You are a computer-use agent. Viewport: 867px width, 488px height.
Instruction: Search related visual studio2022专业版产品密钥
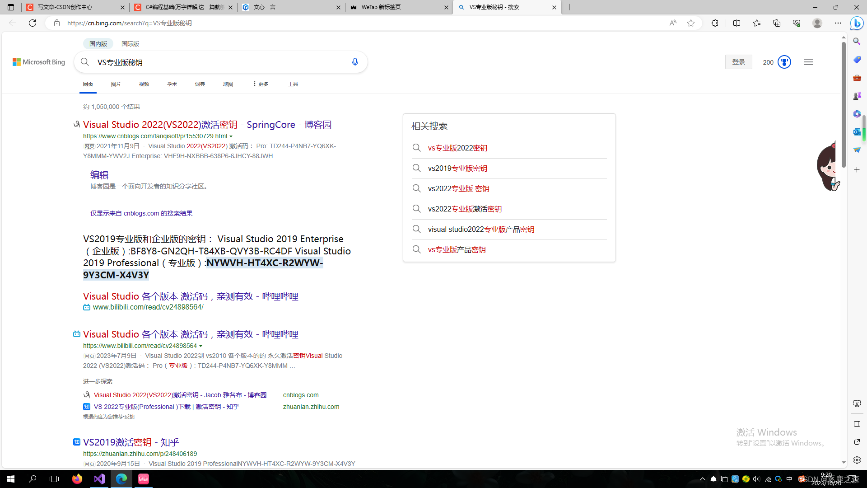point(481,230)
